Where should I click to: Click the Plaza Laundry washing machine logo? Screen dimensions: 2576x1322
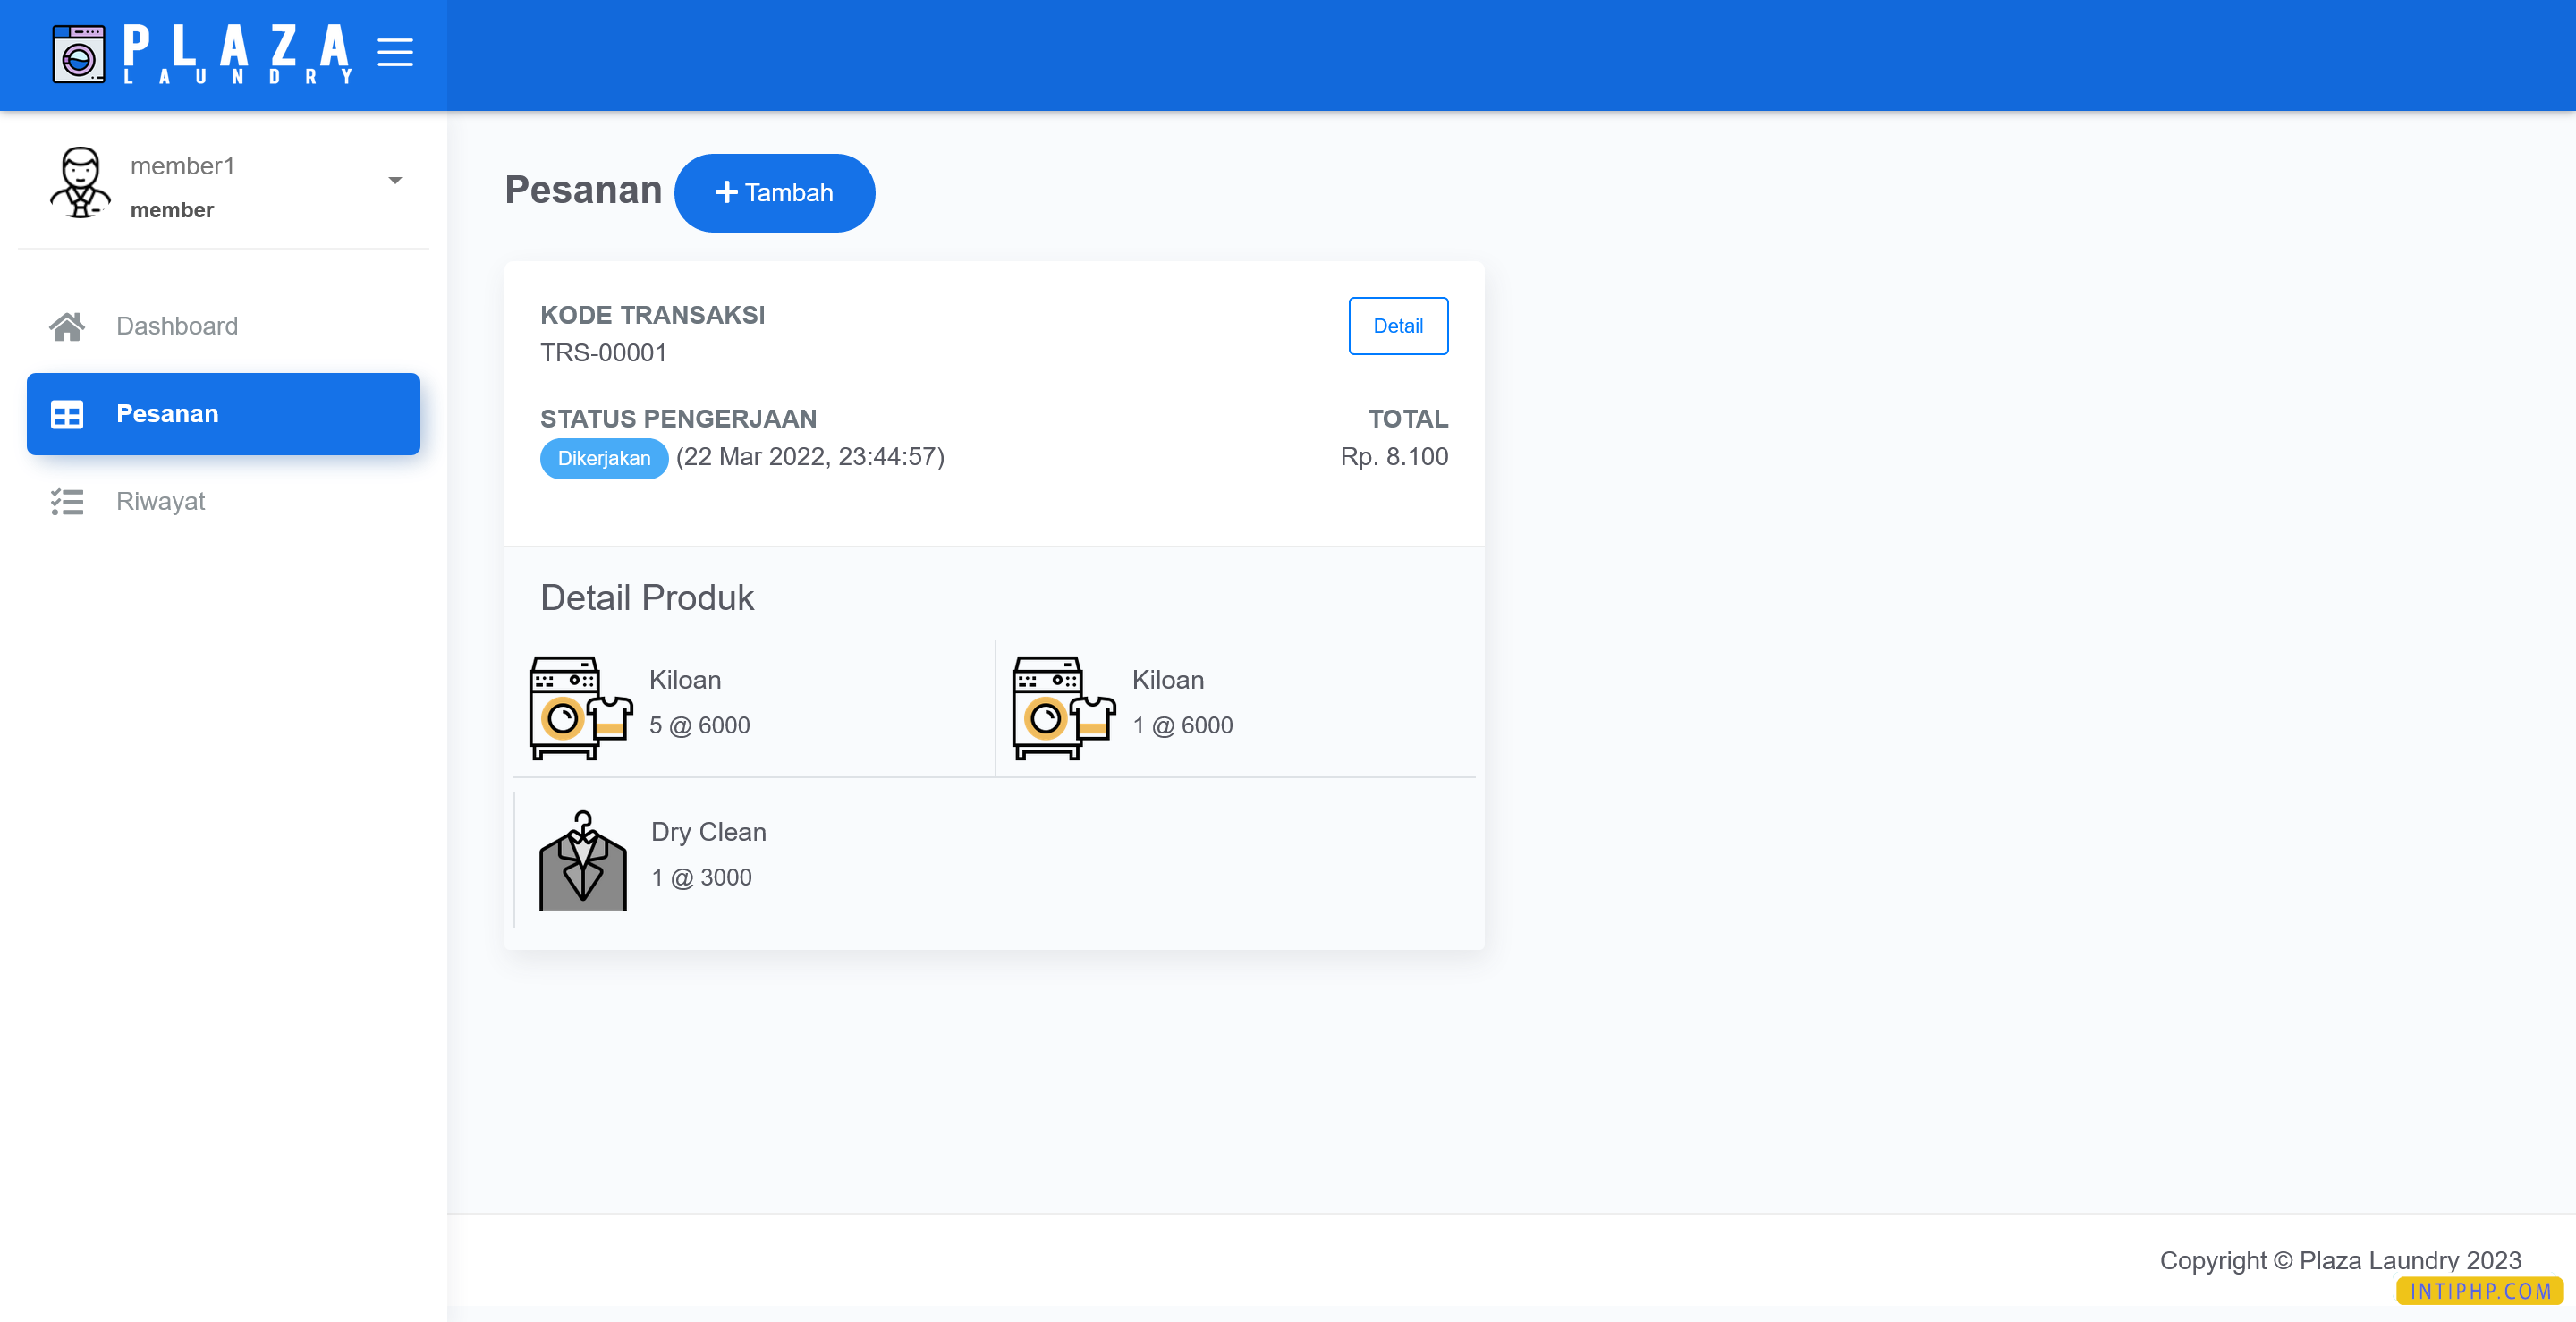pyautogui.click(x=79, y=53)
